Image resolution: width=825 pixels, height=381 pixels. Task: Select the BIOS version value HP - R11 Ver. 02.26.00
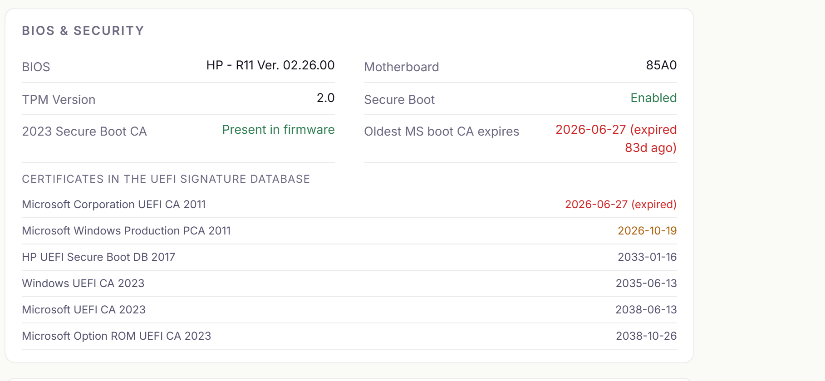[x=270, y=65]
